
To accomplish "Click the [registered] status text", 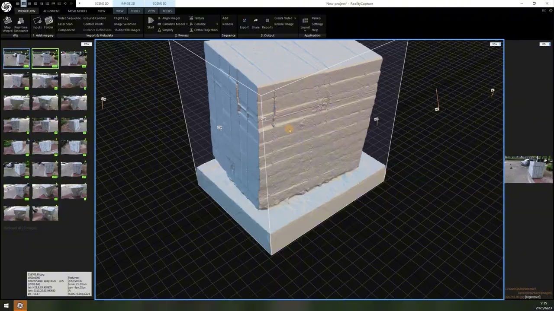I will (533, 297).
